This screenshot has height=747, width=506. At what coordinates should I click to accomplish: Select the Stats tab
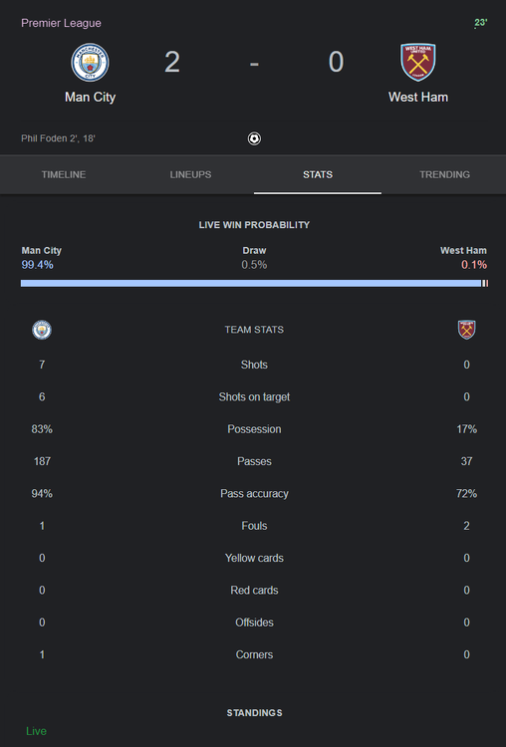click(318, 174)
